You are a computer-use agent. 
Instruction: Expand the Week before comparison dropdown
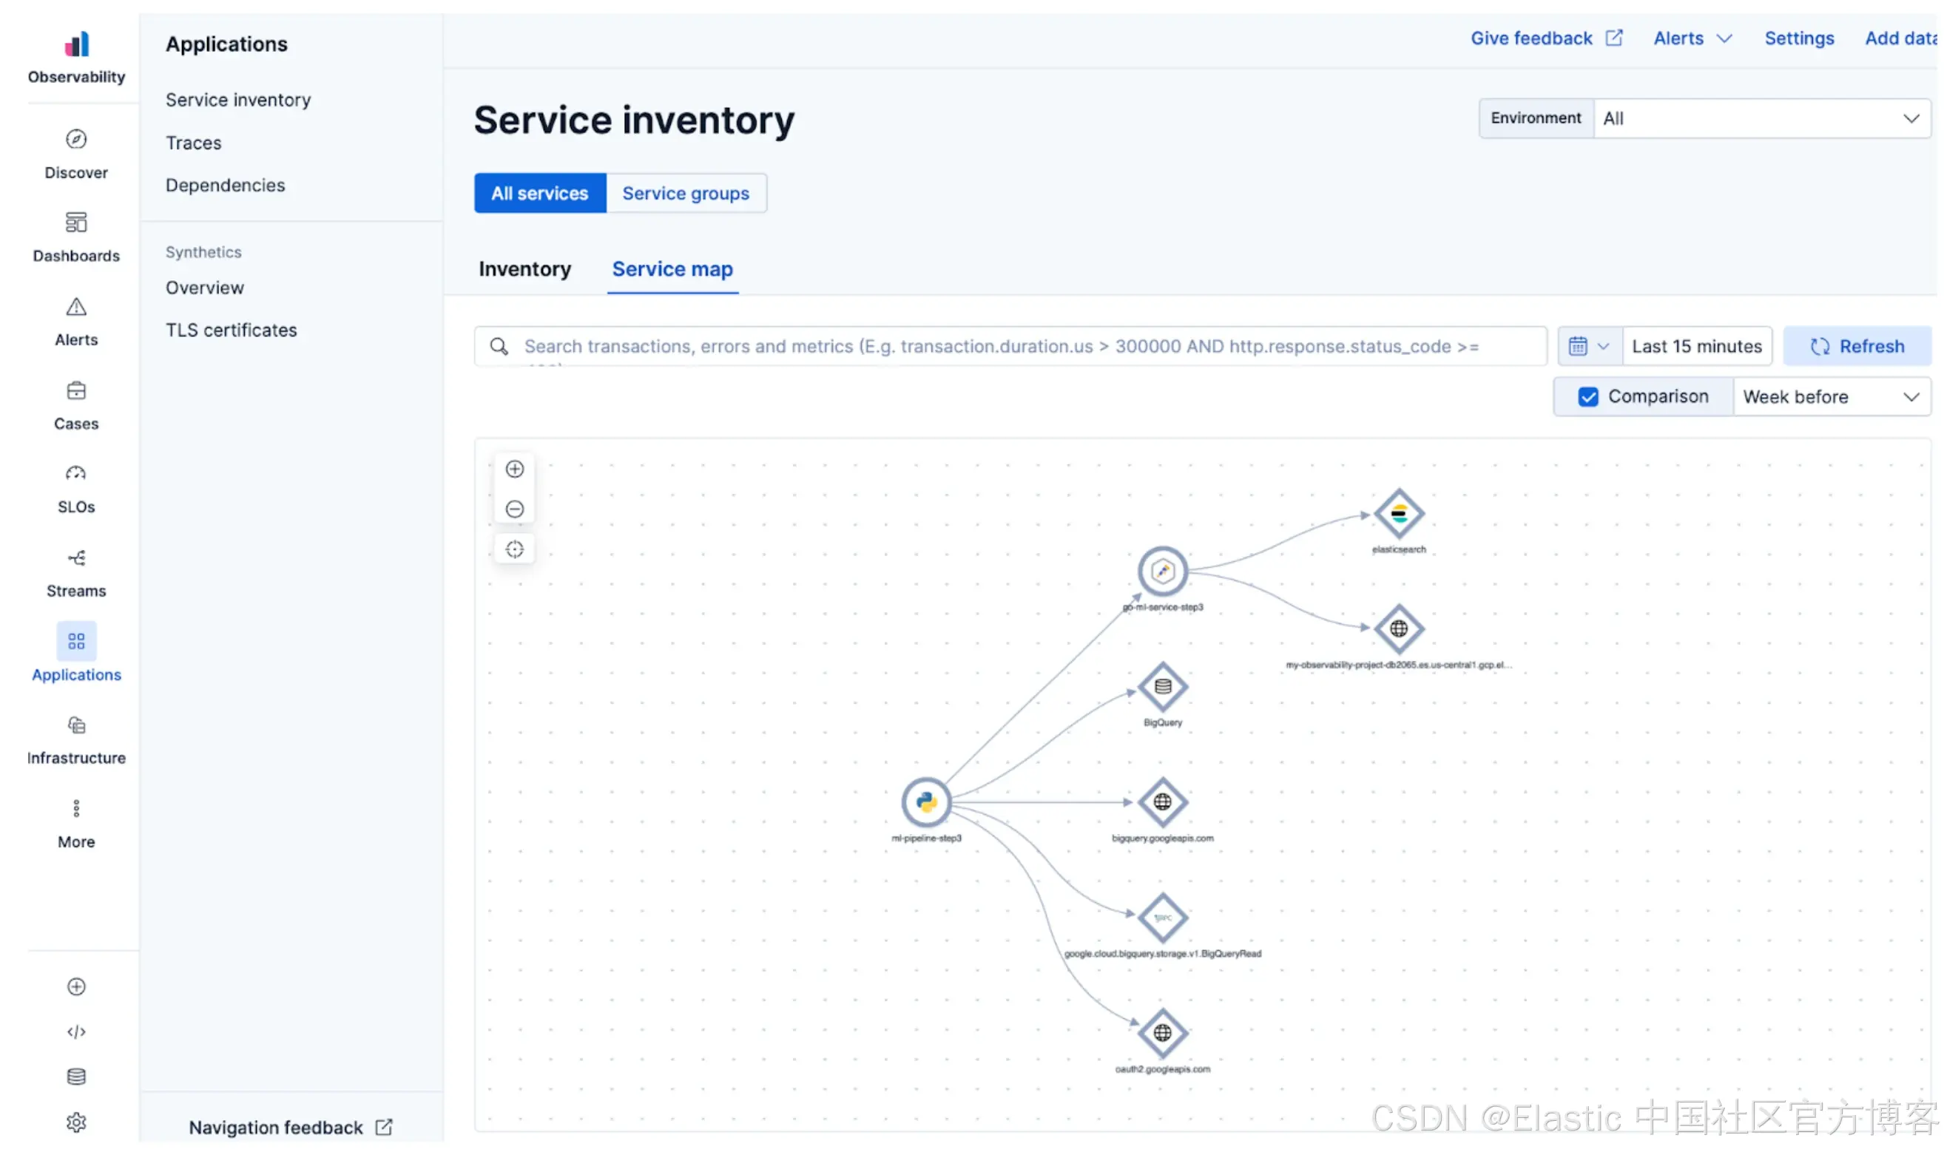(1832, 397)
